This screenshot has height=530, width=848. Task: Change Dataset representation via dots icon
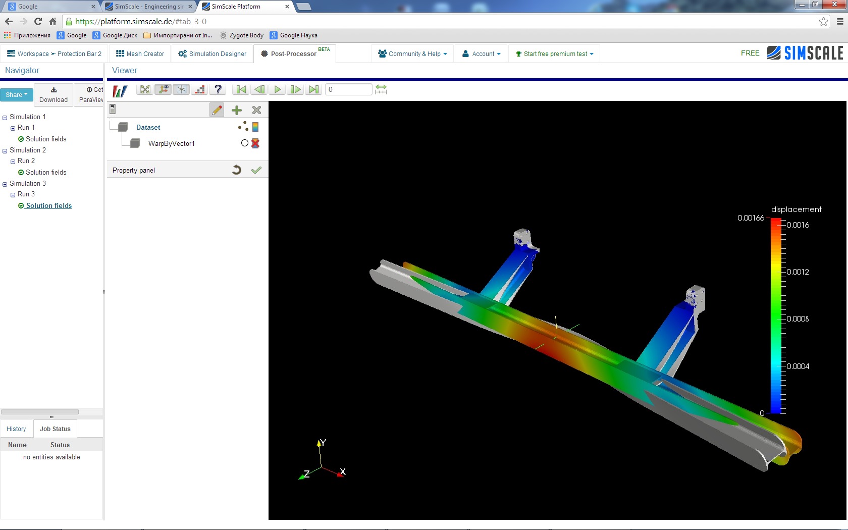(x=243, y=126)
